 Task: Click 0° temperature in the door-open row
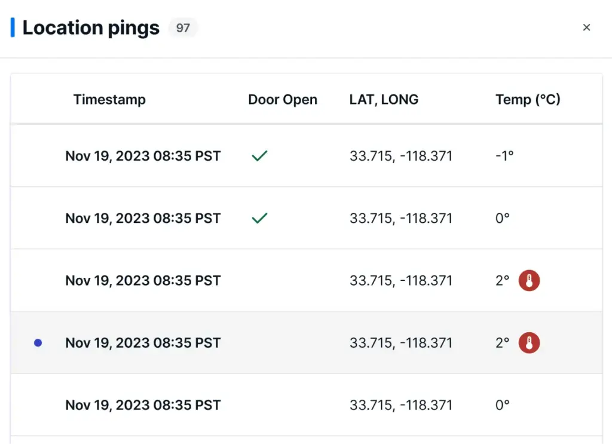(x=503, y=219)
